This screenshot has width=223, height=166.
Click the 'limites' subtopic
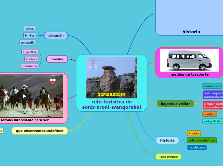pyautogui.click(x=30, y=35)
